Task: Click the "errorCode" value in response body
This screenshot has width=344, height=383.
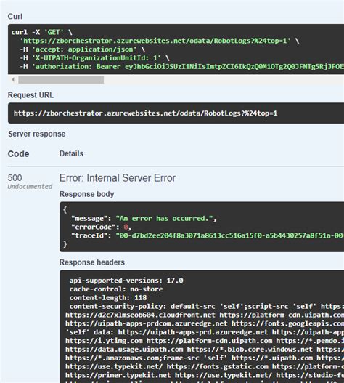Action: [126, 227]
